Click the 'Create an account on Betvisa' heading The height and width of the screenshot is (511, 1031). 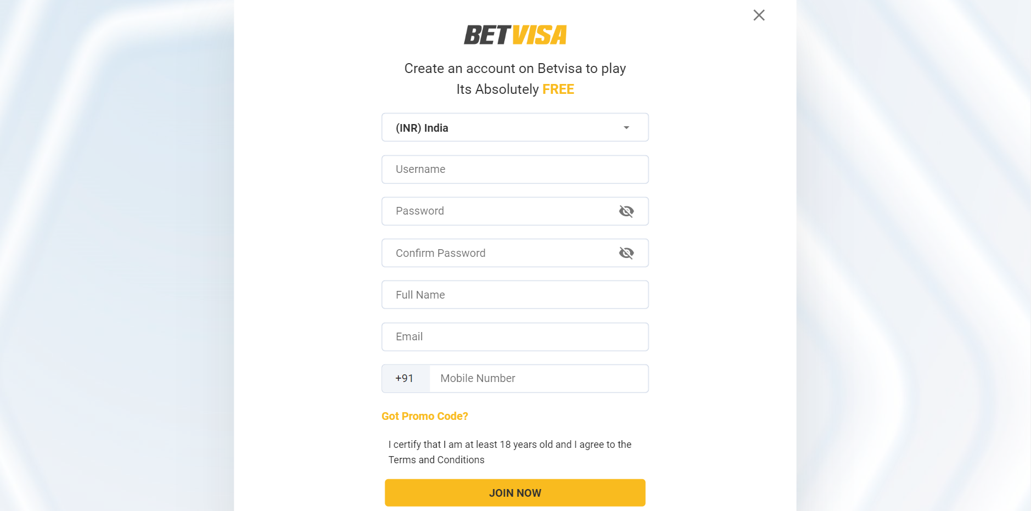pyautogui.click(x=515, y=69)
